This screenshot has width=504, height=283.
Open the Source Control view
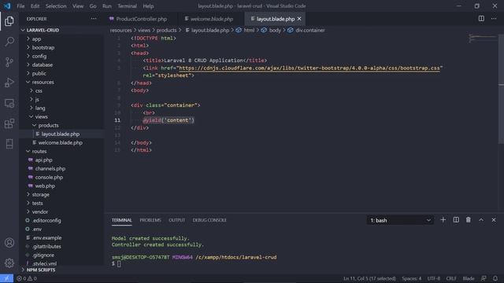[x=9, y=61]
